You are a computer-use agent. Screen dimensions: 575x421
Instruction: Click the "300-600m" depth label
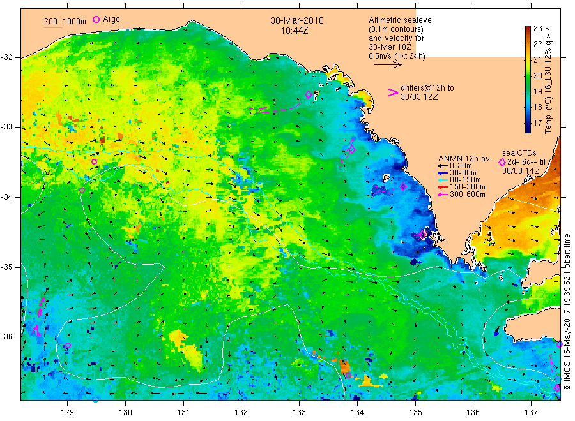[x=468, y=195]
